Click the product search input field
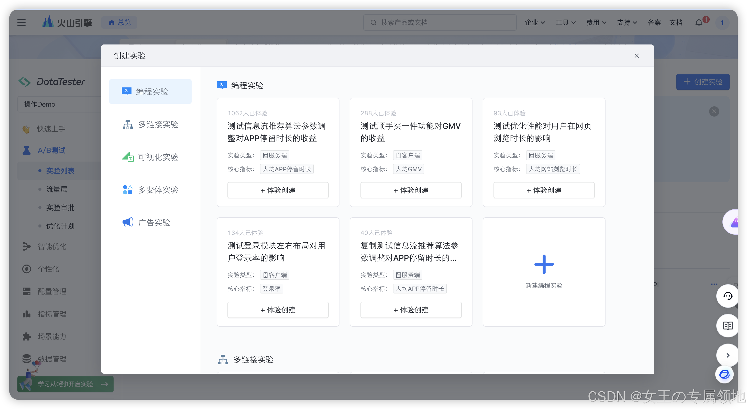This screenshot has height=409, width=747. (440, 22)
